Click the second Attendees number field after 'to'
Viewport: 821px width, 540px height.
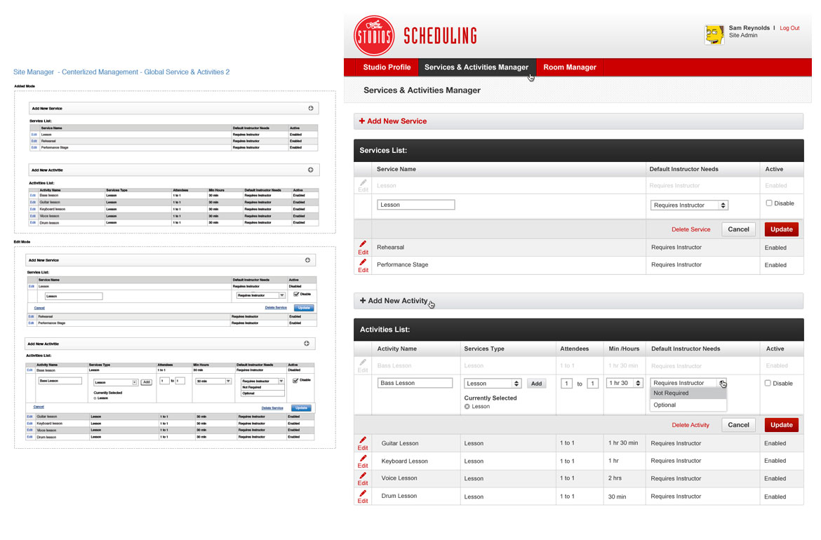tap(593, 384)
